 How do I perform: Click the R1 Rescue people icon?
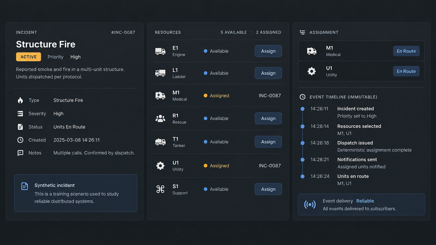click(x=160, y=118)
